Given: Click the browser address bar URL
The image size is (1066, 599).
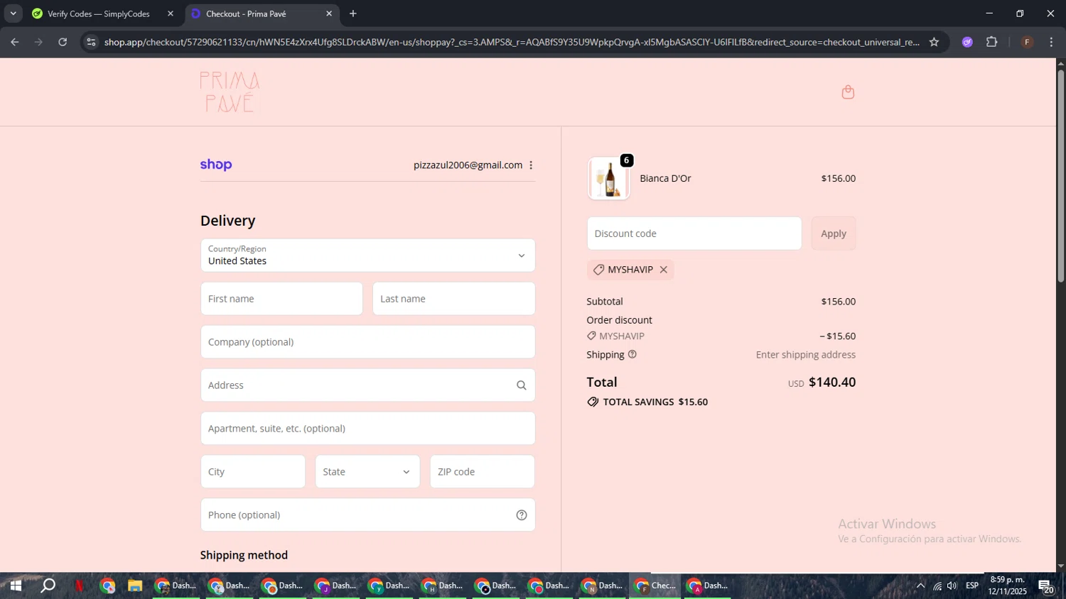Looking at the screenshot, I should point(512,42).
